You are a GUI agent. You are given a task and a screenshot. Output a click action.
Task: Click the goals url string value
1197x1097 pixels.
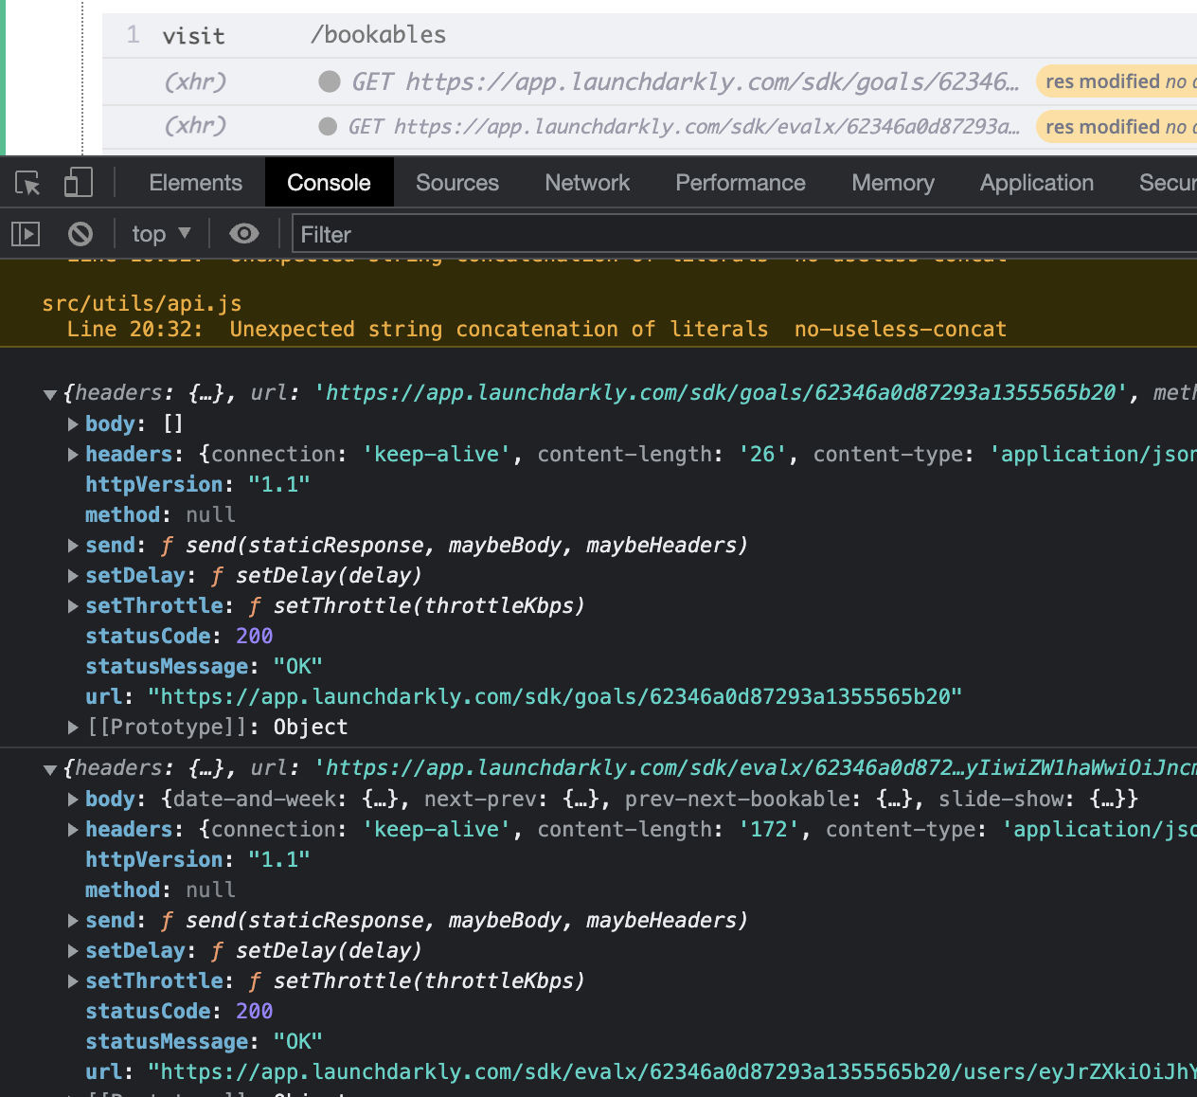(x=555, y=697)
